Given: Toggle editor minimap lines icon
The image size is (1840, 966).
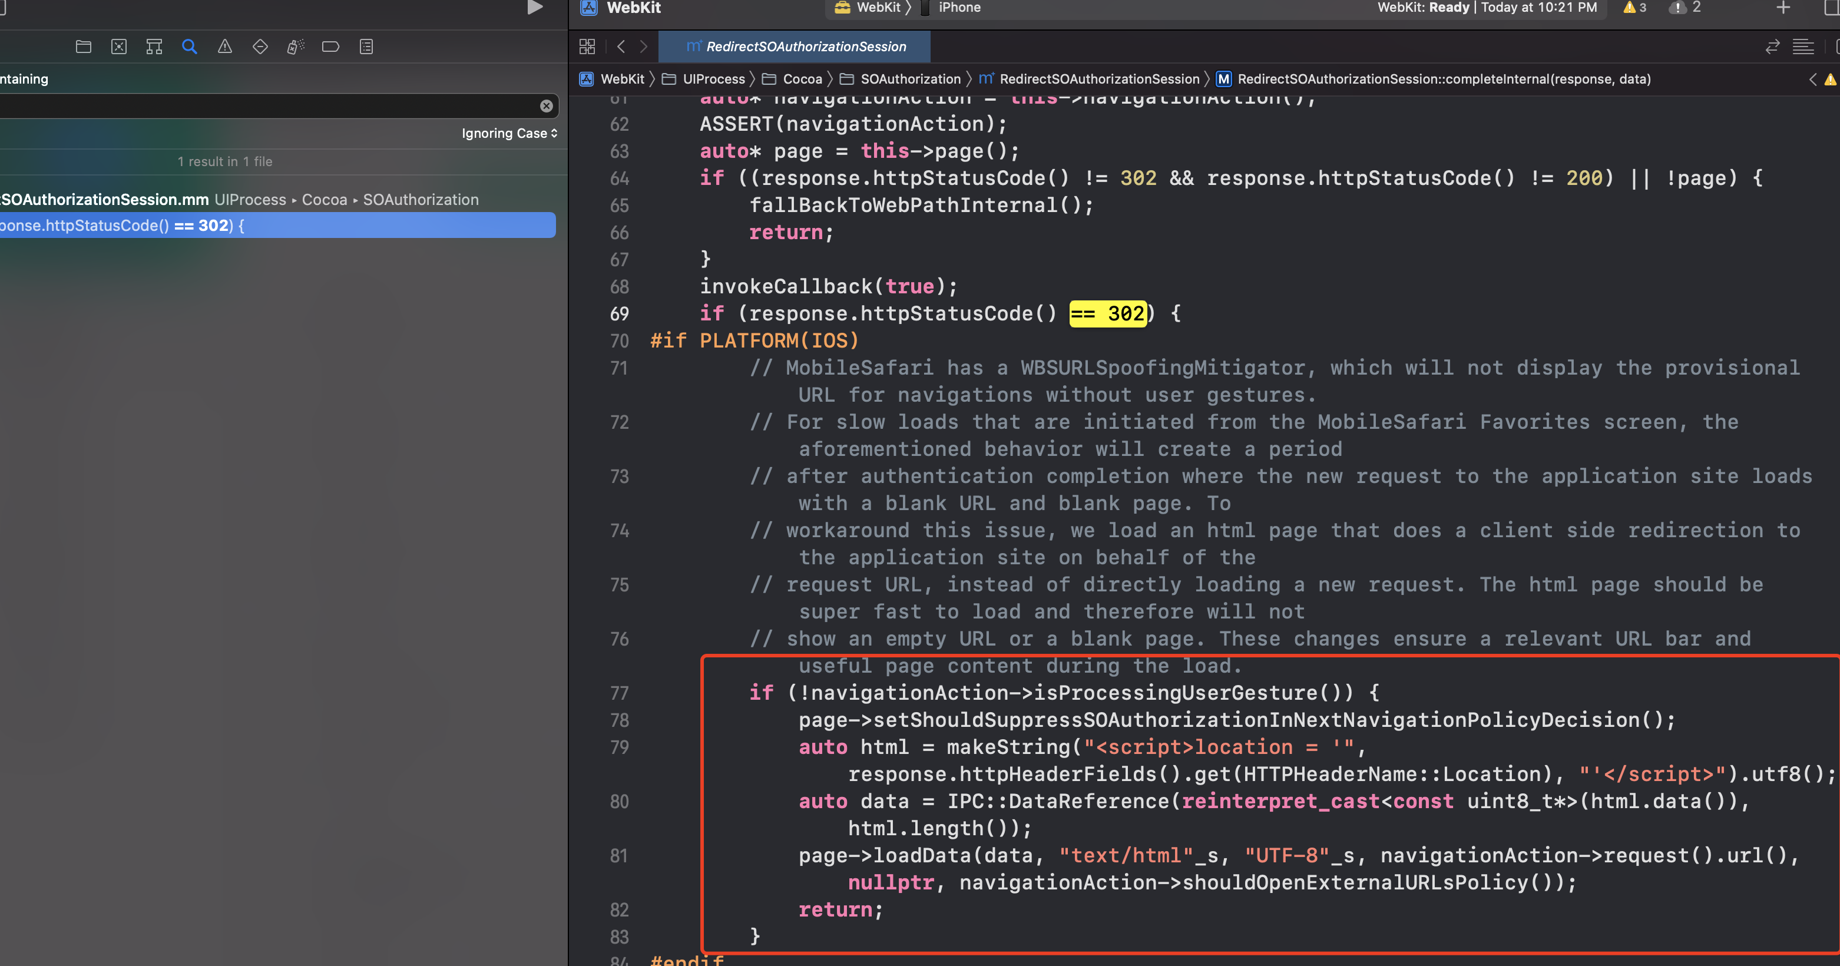Looking at the screenshot, I should click(x=1803, y=47).
